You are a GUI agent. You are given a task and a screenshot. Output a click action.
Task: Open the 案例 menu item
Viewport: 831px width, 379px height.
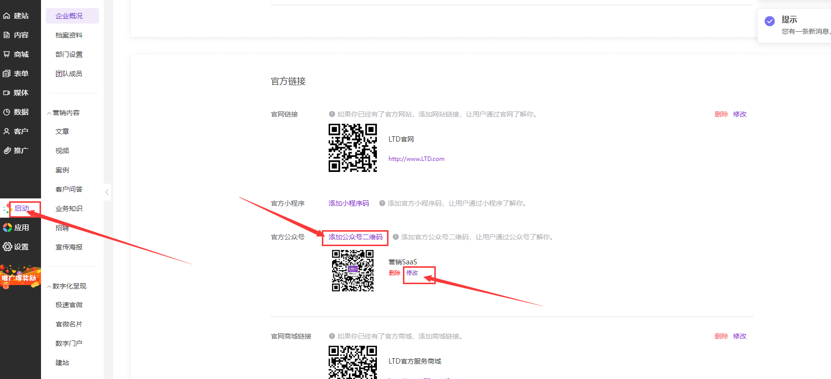(62, 170)
